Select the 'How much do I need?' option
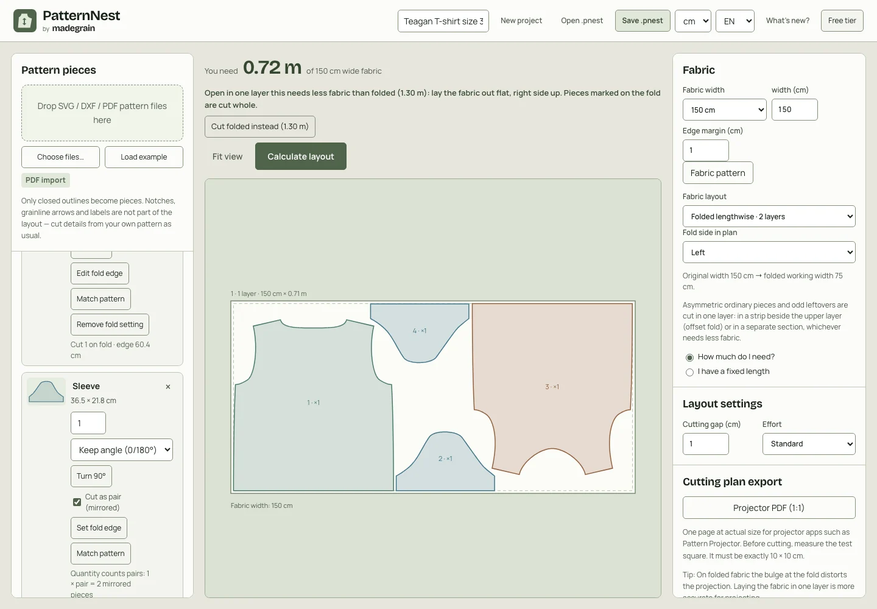 [689, 357]
